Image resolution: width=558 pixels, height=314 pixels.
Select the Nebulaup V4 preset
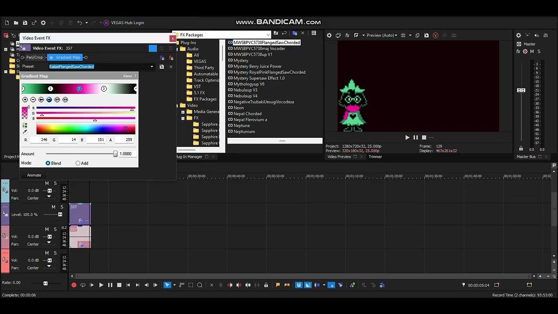click(x=245, y=96)
